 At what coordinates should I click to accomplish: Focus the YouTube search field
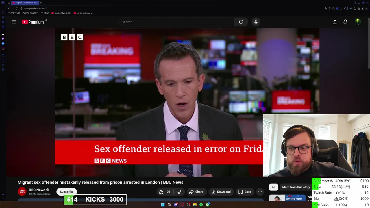[176, 22]
